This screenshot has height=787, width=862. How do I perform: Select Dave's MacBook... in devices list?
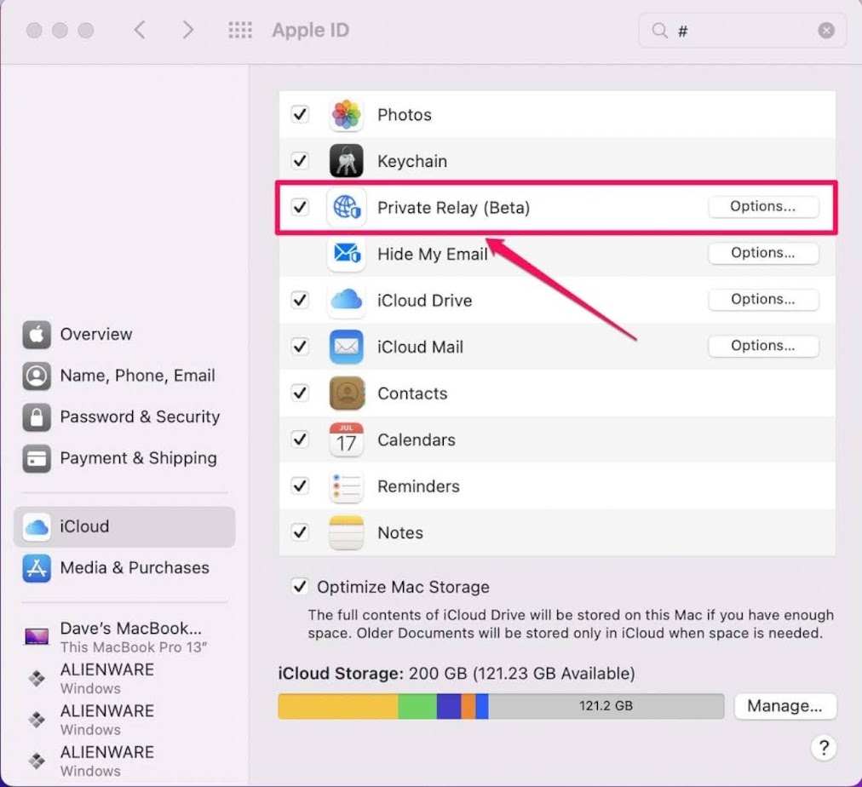click(125, 637)
